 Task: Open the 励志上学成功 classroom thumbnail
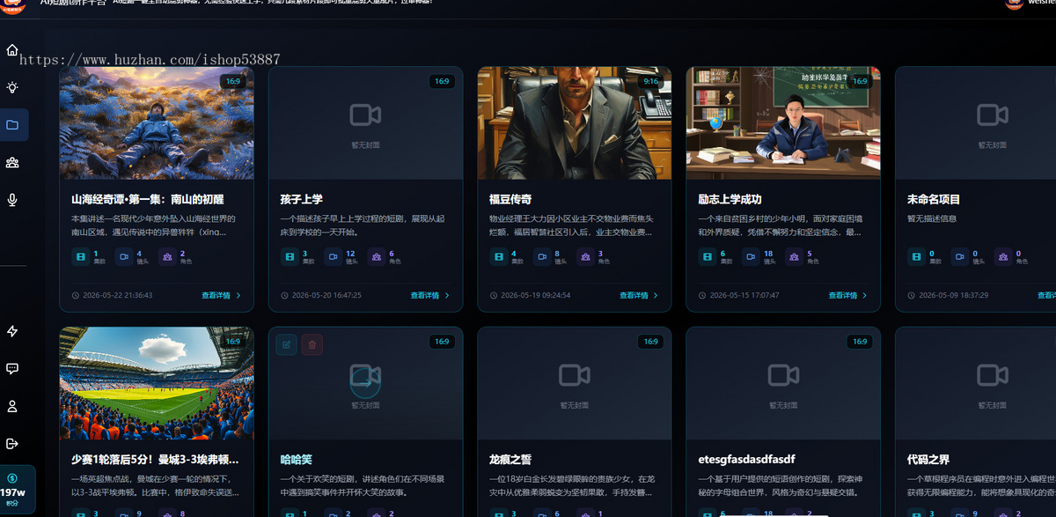click(x=783, y=123)
